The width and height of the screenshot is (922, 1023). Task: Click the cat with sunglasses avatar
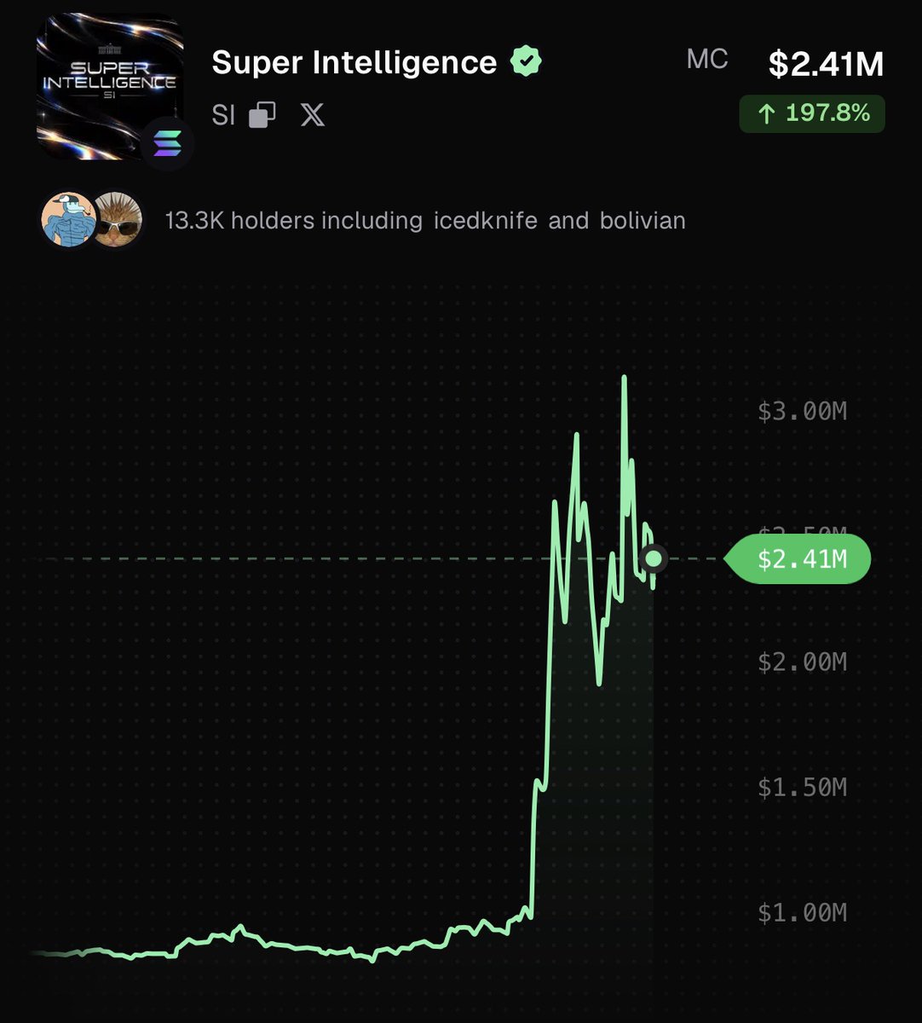(x=117, y=219)
